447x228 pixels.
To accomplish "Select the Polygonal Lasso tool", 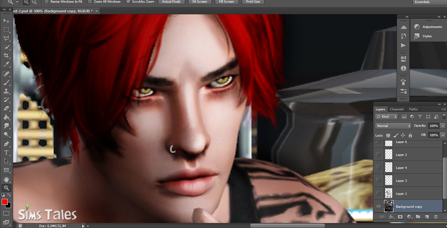I will point(6,38).
